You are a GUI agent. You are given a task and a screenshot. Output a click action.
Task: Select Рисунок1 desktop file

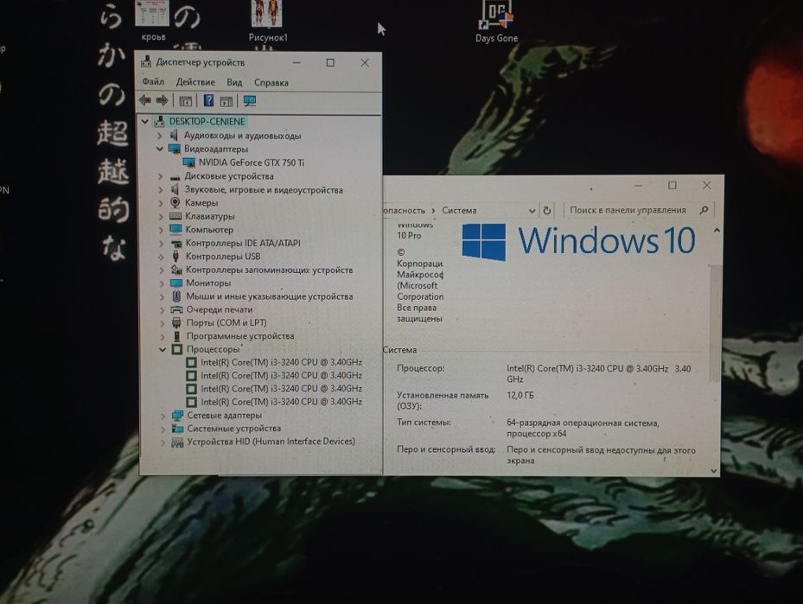pos(268,21)
